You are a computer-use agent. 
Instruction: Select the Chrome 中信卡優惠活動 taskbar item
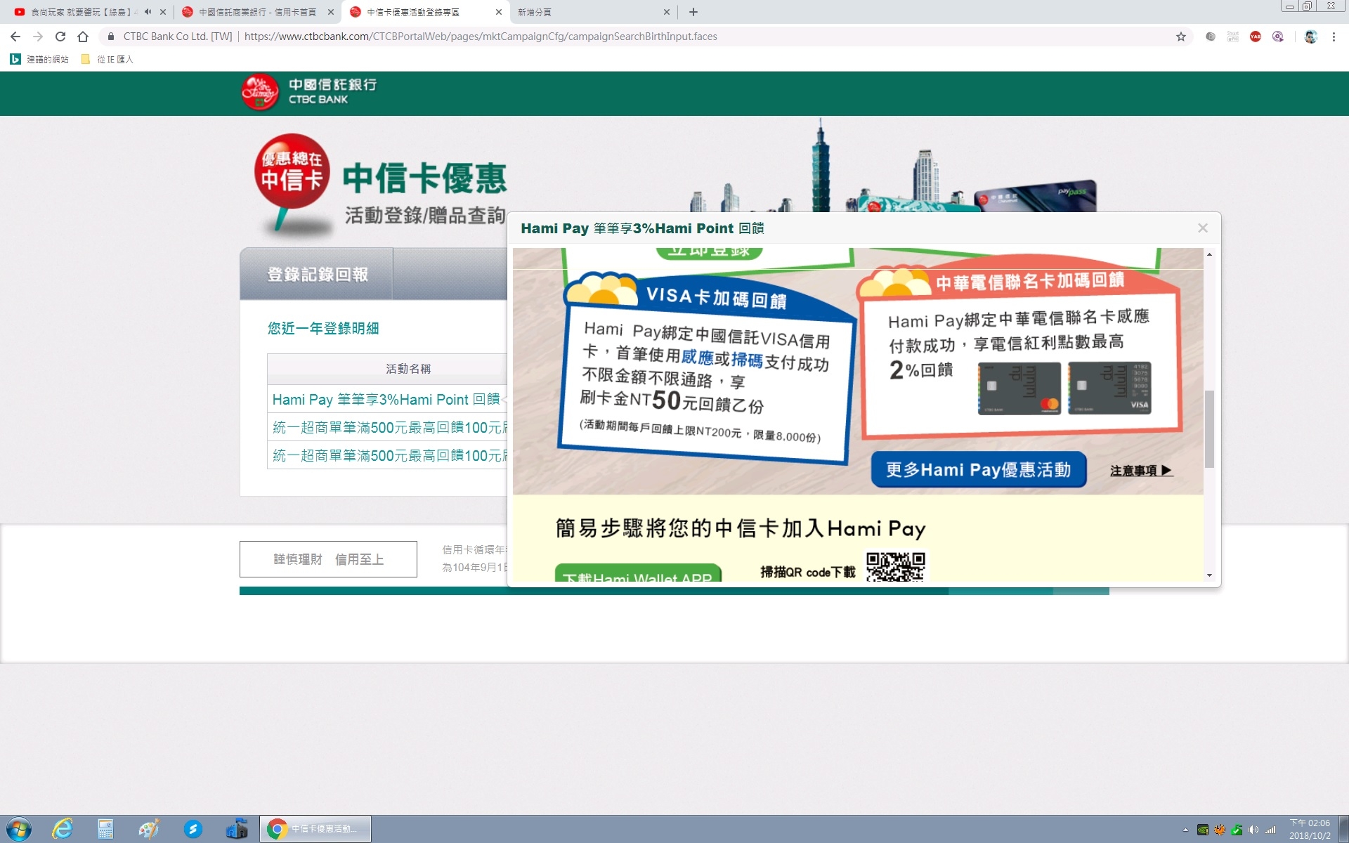pyautogui.click(x=315, y=829)
